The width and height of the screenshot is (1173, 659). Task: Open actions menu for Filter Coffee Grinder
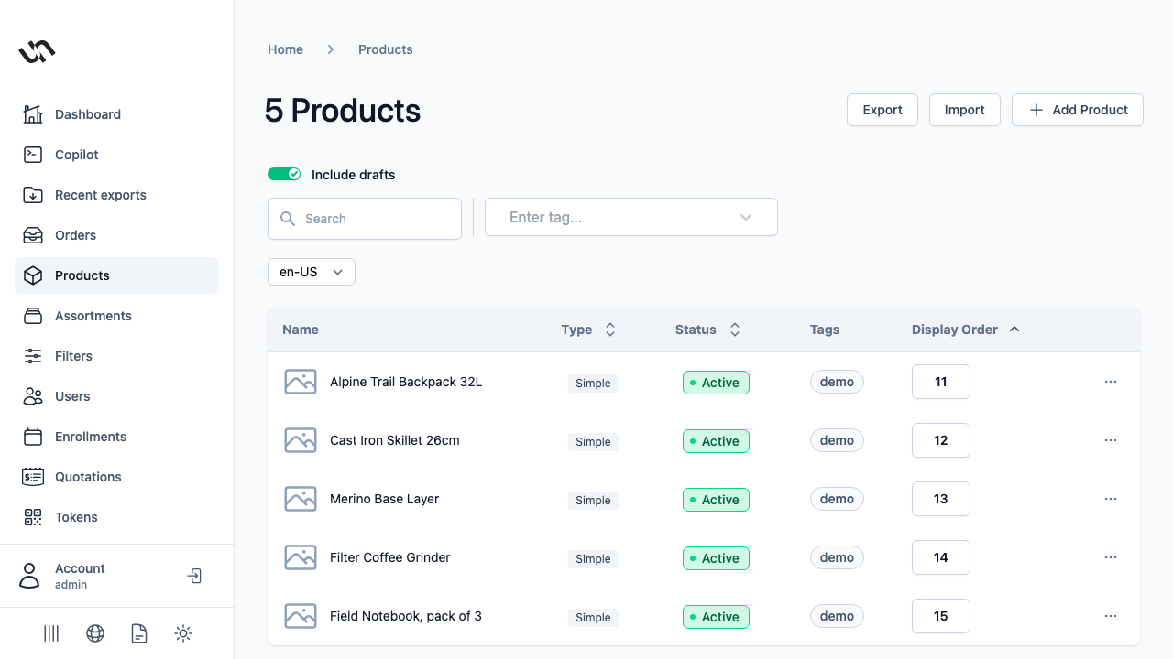(x=1111, y=557)
